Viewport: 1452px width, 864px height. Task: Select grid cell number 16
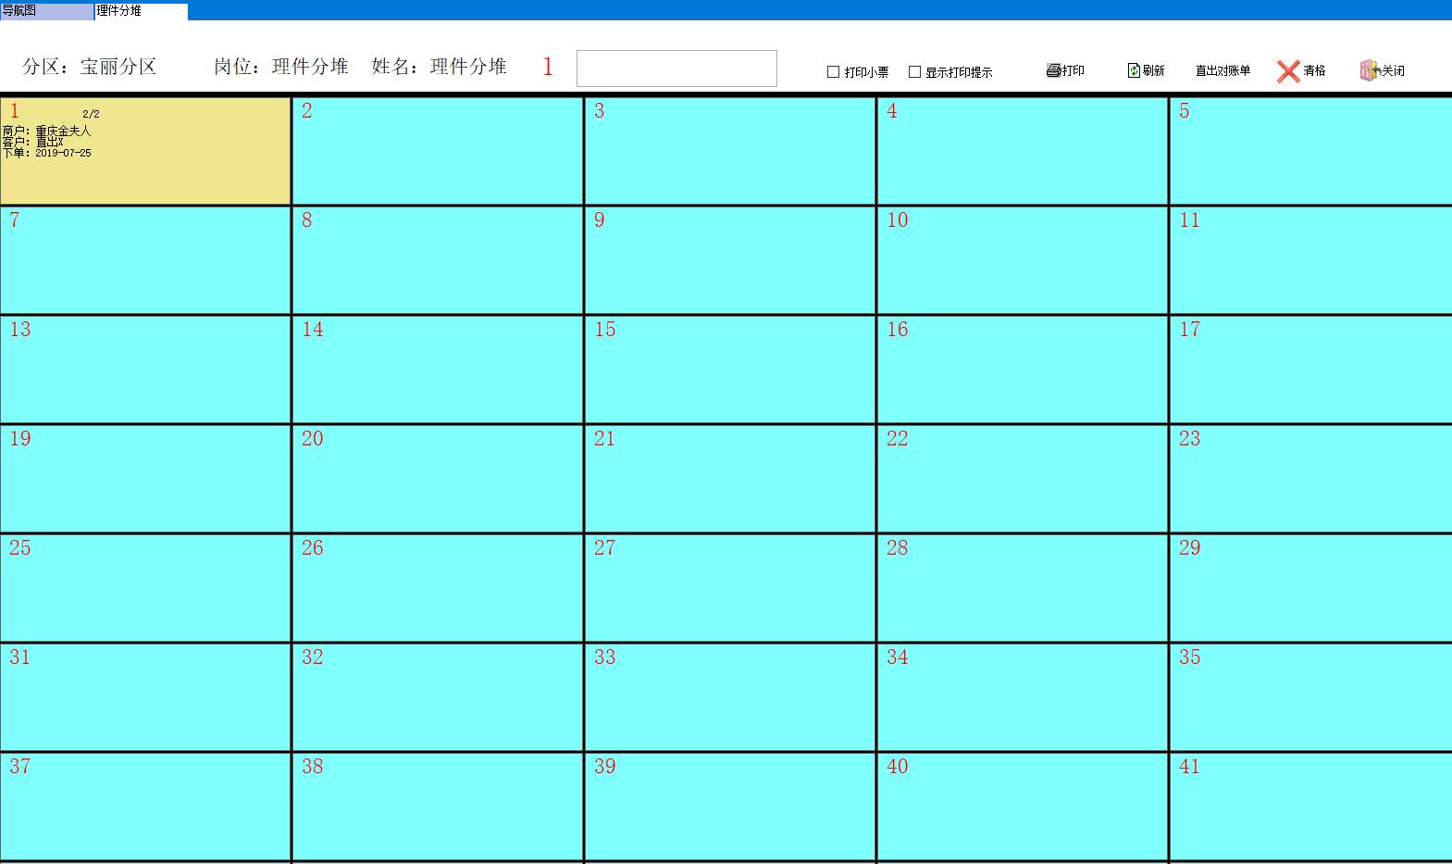coord(1023,370)
